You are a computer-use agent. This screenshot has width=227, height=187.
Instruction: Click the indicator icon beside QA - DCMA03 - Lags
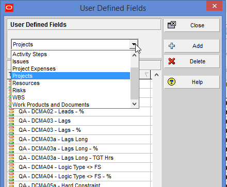(x=11, y=121)
